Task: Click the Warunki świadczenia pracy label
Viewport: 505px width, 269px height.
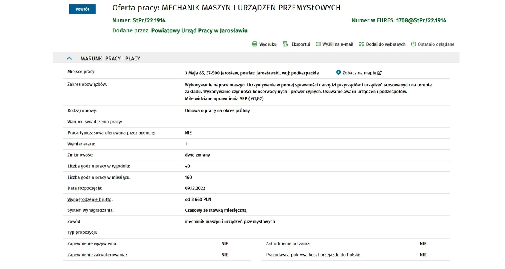Action: [95, 122]
